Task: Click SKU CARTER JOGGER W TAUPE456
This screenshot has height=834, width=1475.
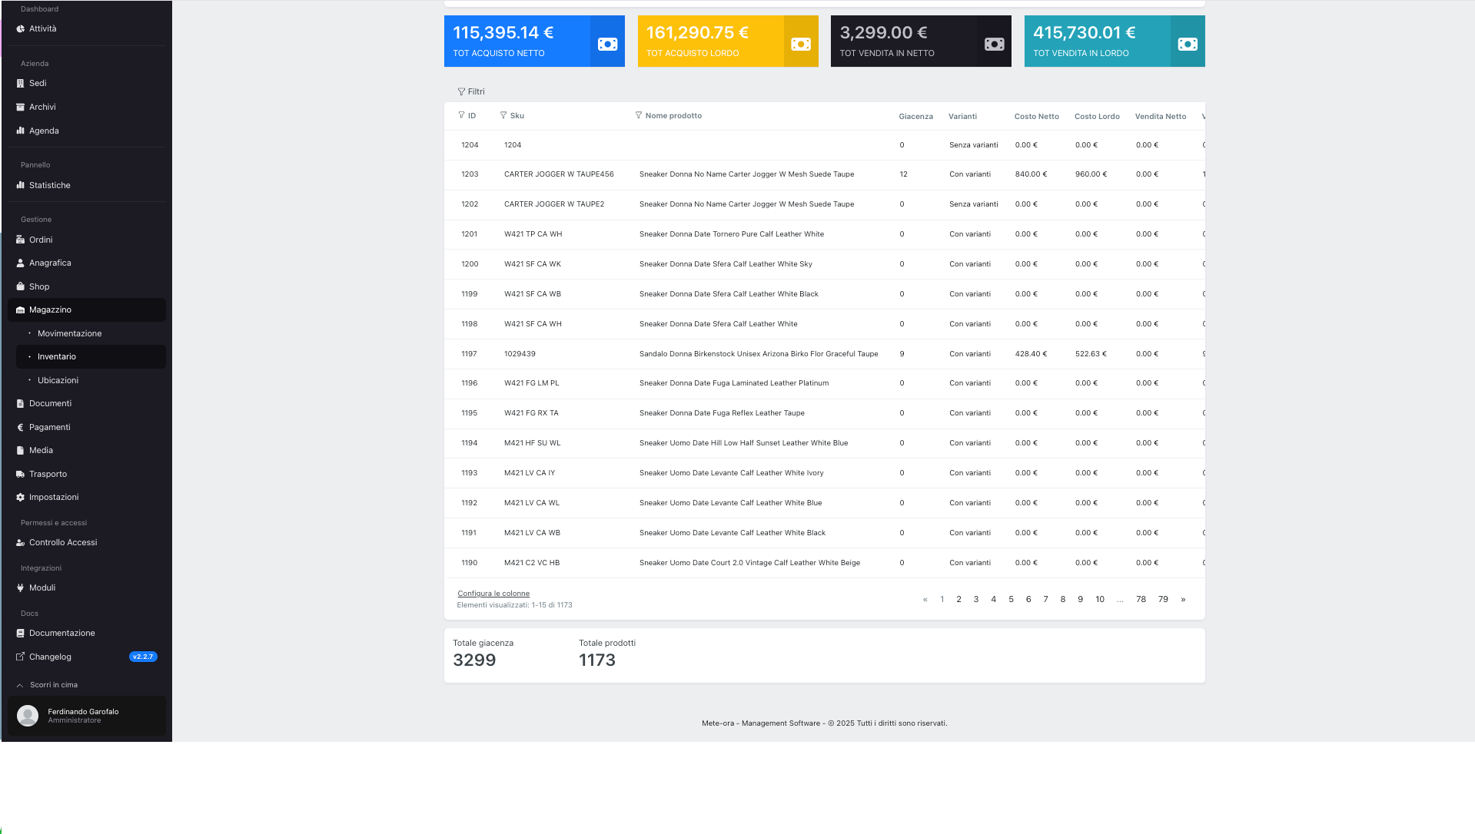Action: click(559, 174)
